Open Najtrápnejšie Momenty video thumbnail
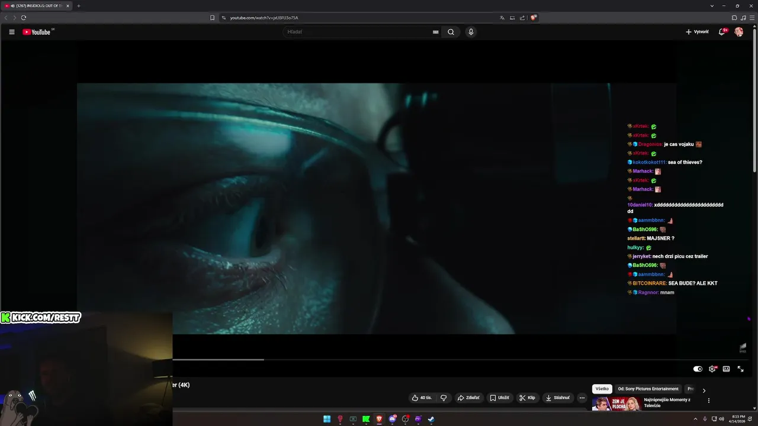Viewport: 758px width, 426px height. [x=616, y=404]
